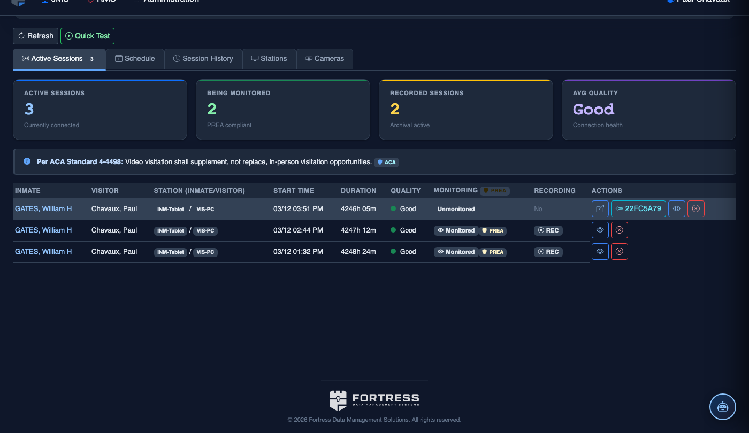
Task: Click the Inmate column header
Action: click(28, 191)
